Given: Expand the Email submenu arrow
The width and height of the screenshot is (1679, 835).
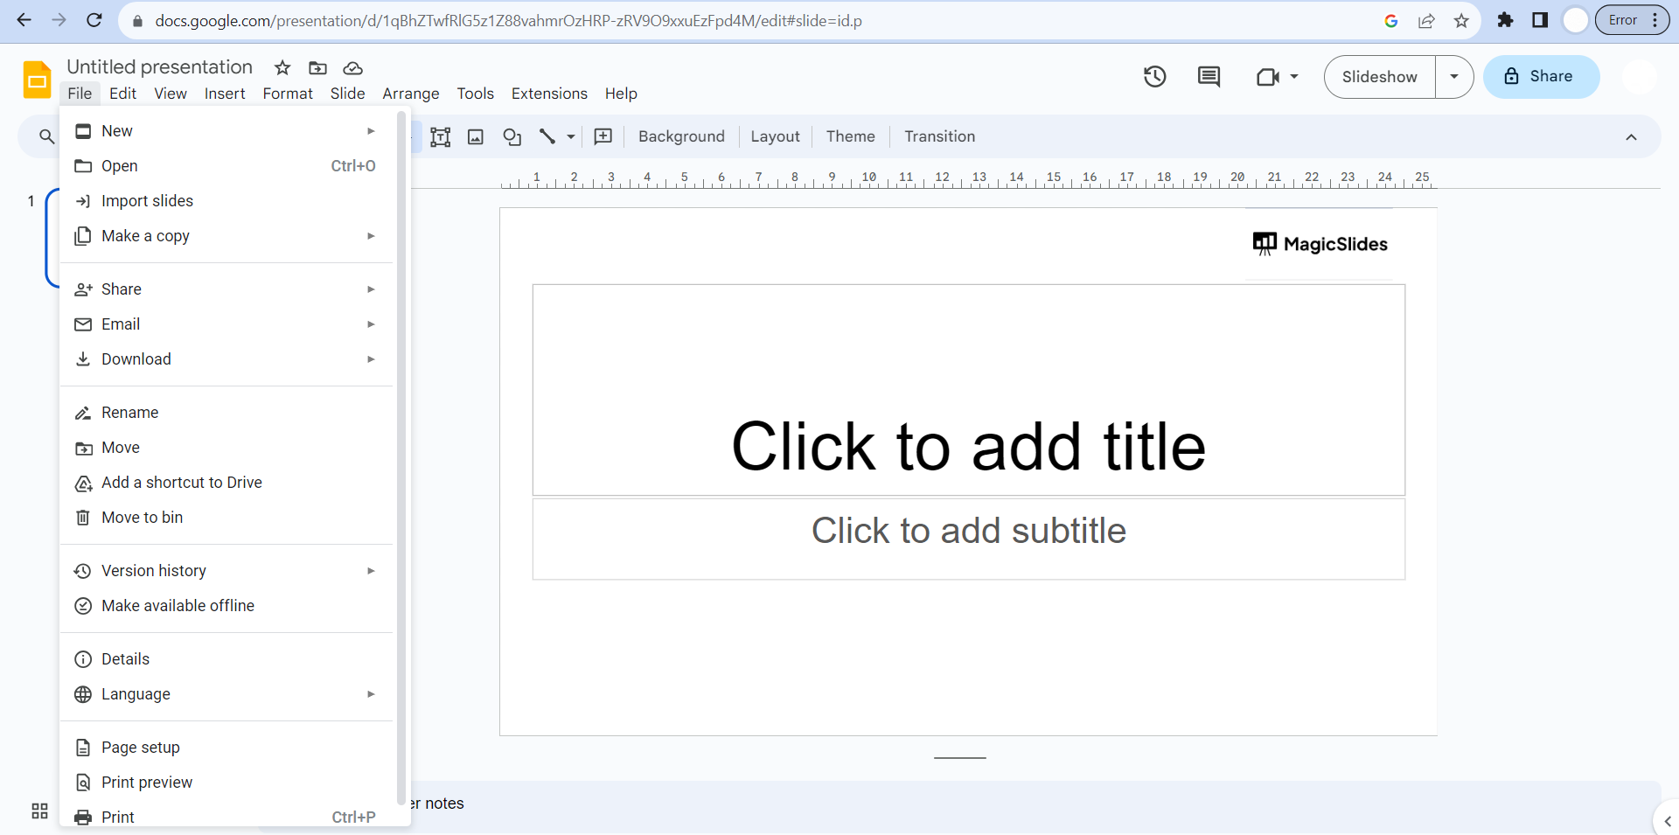Looking at the screenshot, I should pyautogui.click(x=371, y=324).
